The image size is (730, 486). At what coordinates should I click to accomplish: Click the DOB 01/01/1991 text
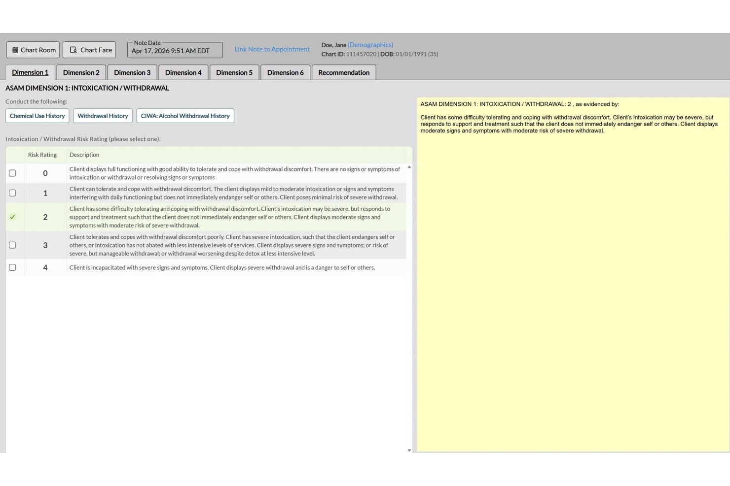409,54
